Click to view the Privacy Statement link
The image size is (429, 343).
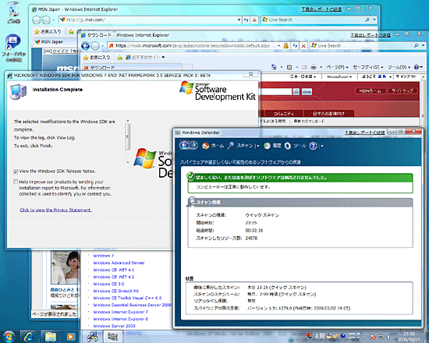coord(55,210)
